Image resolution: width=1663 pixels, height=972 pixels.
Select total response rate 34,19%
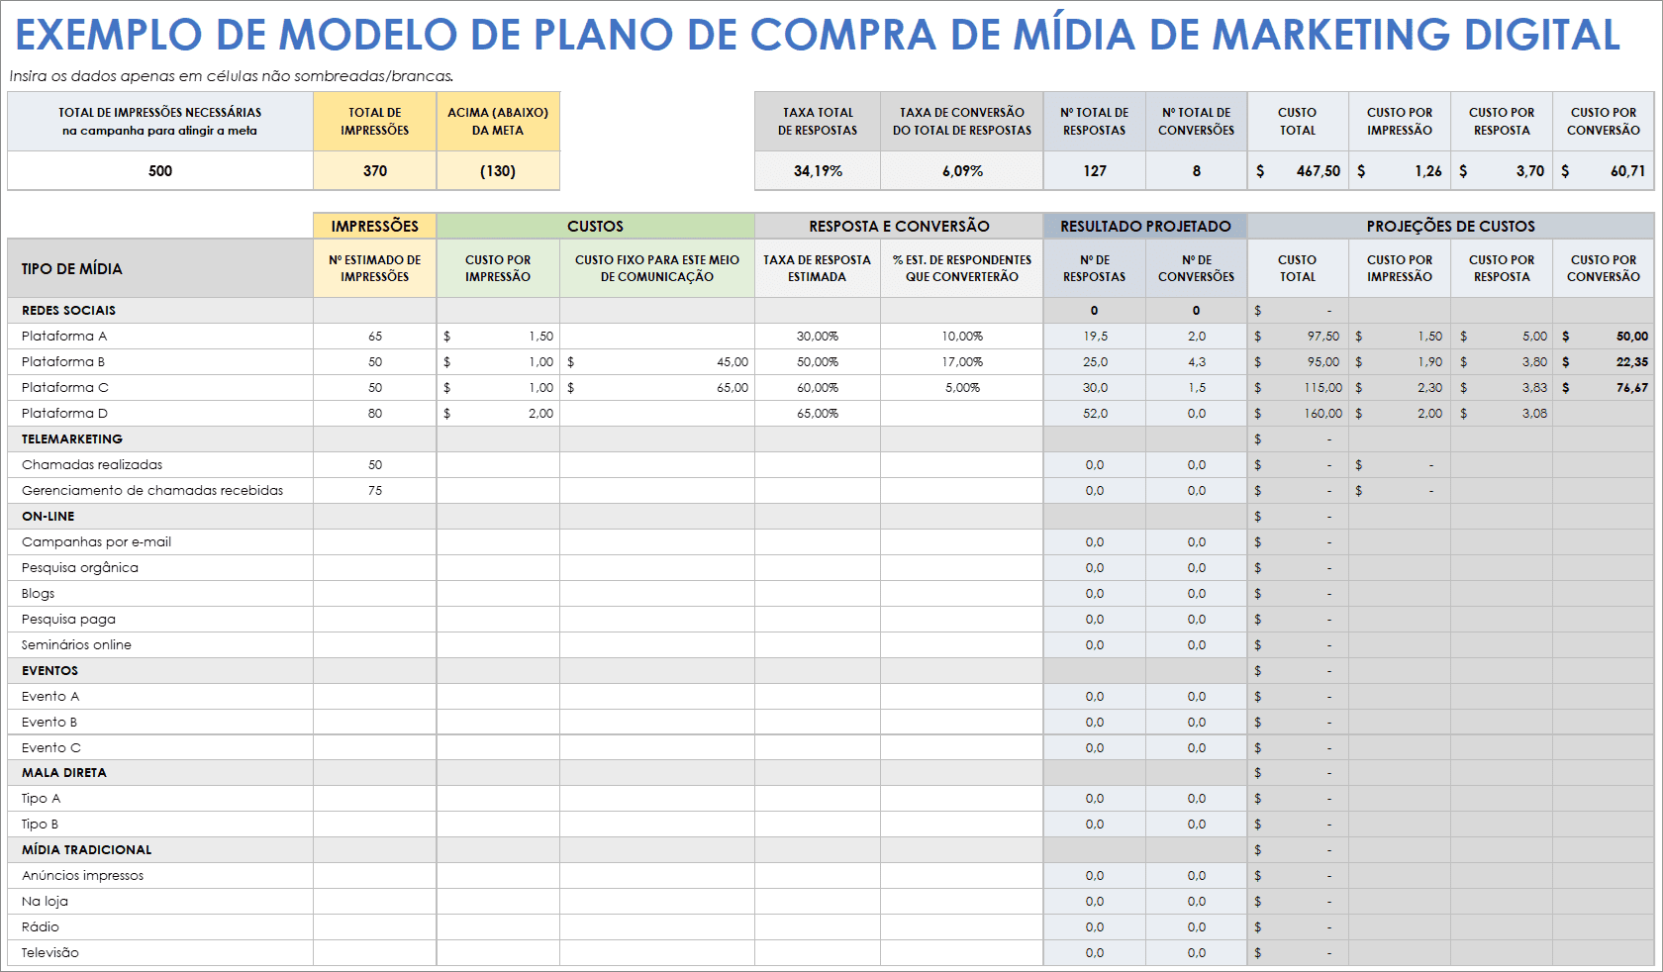818,171
